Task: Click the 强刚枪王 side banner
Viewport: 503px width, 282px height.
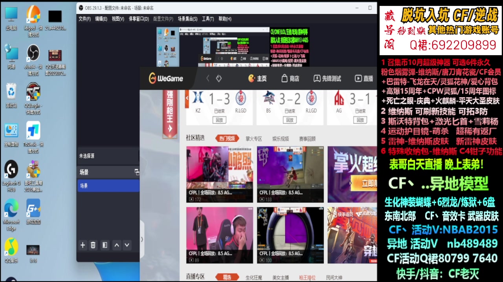Action: (170, 114)
